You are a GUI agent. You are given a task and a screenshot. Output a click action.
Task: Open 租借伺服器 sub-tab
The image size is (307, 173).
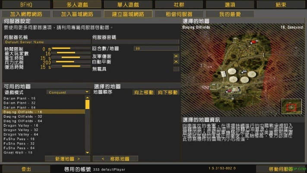[179, 14]
